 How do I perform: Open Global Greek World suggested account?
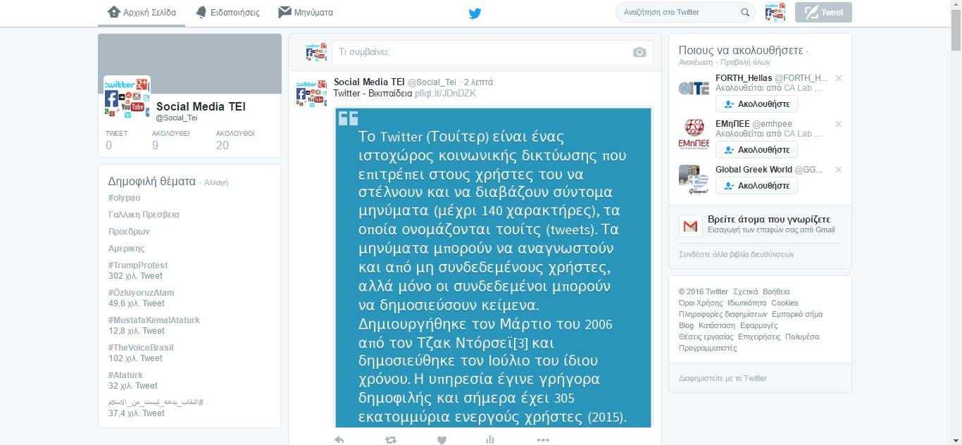(x=754, y=170)
